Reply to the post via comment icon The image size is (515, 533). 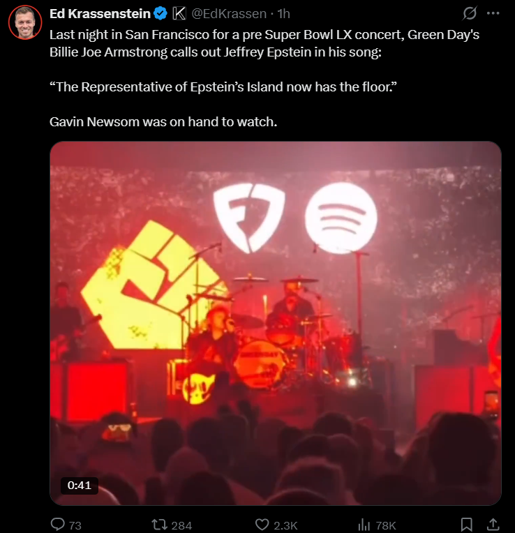58,524
